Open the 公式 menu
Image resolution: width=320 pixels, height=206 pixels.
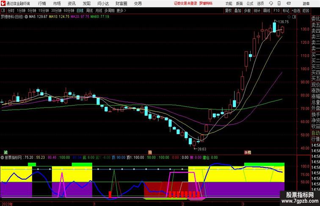click(x=250, y=3)
